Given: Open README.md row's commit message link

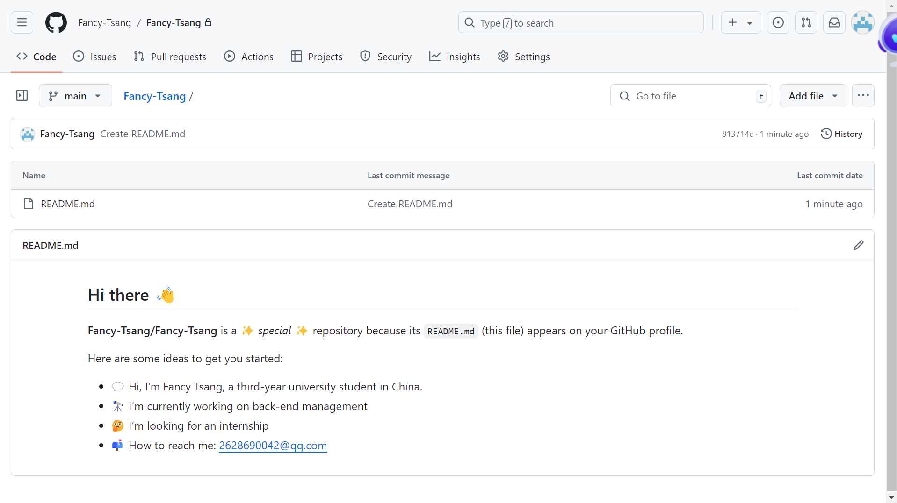Looking at the screenshot, I should coord(410,204).
